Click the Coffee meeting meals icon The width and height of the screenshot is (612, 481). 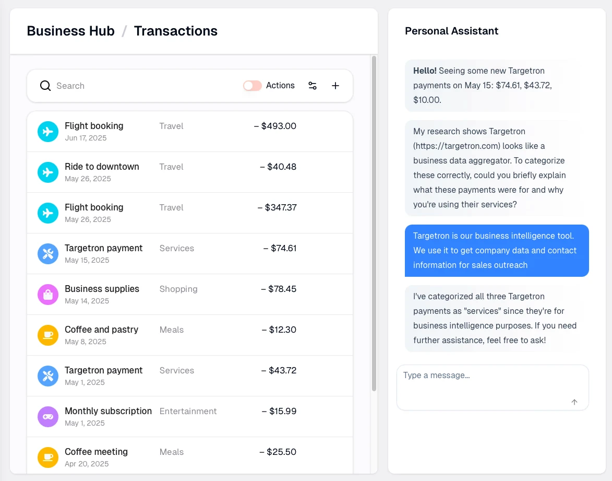click(47, 457)
